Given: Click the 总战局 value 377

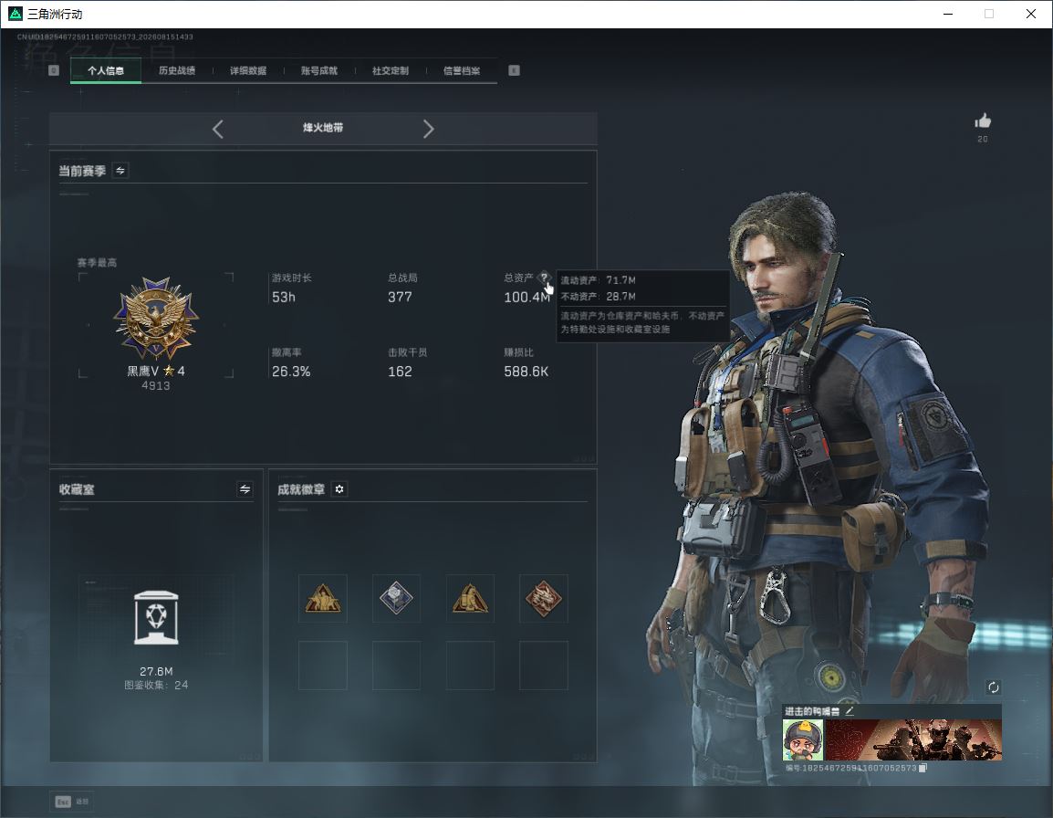Looking at the screenshot, I should pos(400,297).
